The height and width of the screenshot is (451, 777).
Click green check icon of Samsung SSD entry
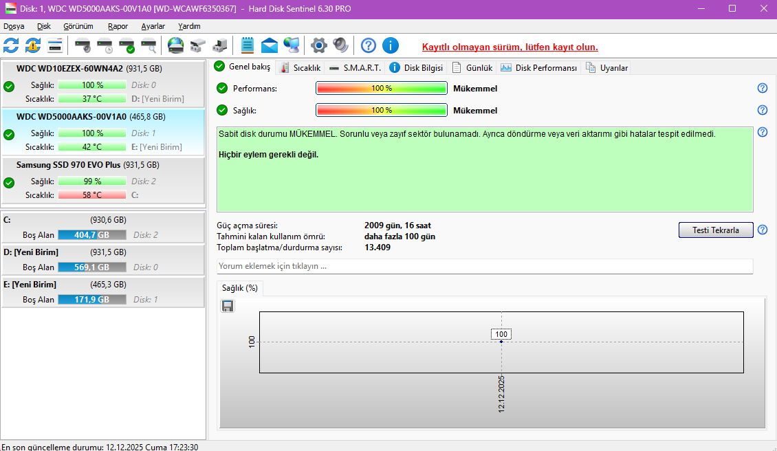pos(9,183)
